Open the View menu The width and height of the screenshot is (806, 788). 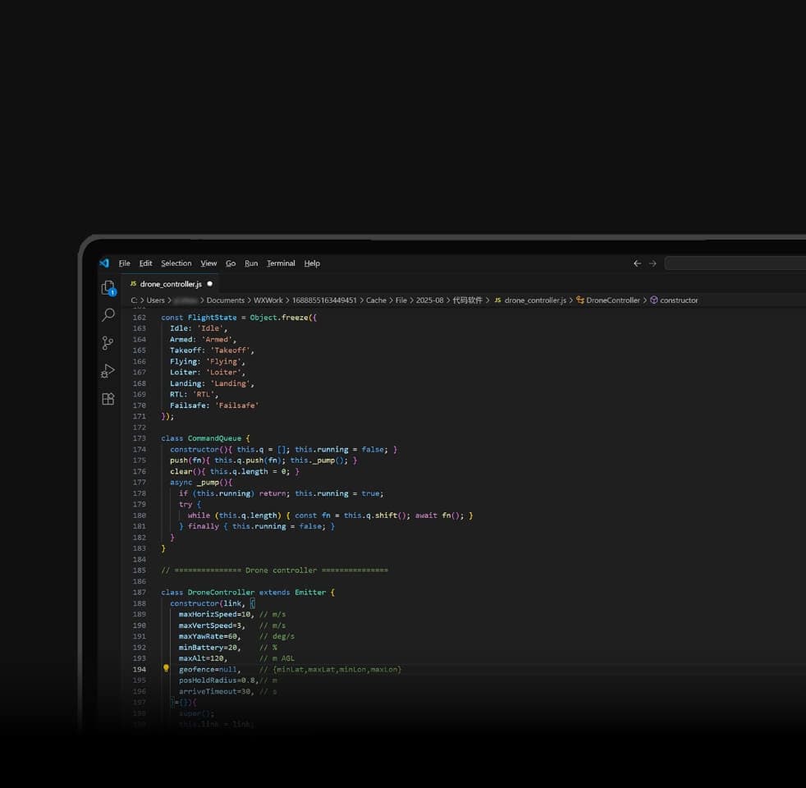pos(208,263)
